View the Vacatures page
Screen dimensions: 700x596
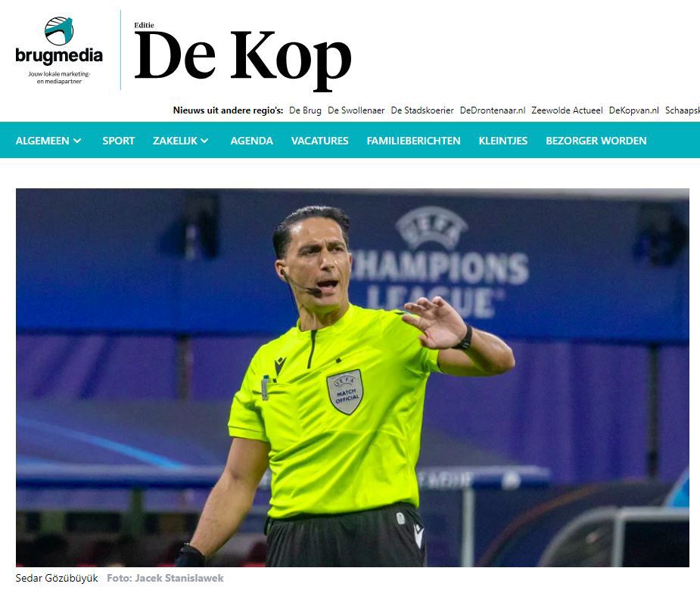319,141
